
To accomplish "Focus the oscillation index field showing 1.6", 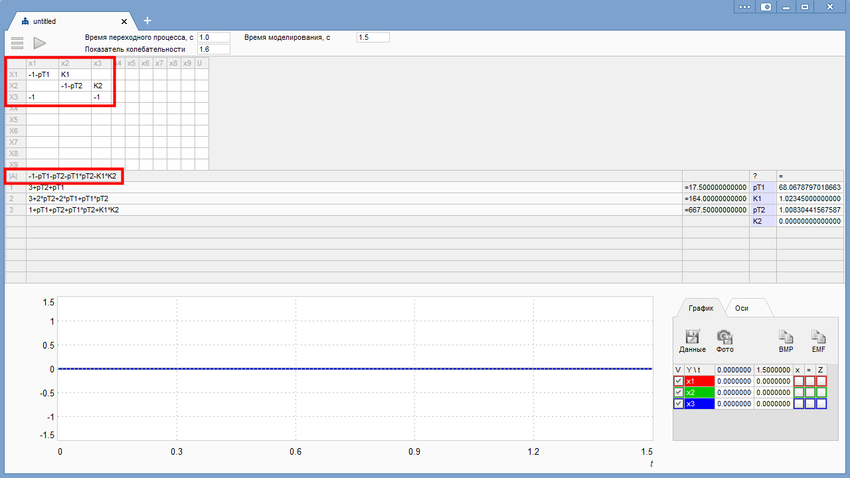I will click(214, 49).
